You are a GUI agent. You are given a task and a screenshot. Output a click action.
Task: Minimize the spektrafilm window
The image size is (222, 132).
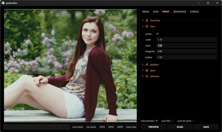[199, 3]
